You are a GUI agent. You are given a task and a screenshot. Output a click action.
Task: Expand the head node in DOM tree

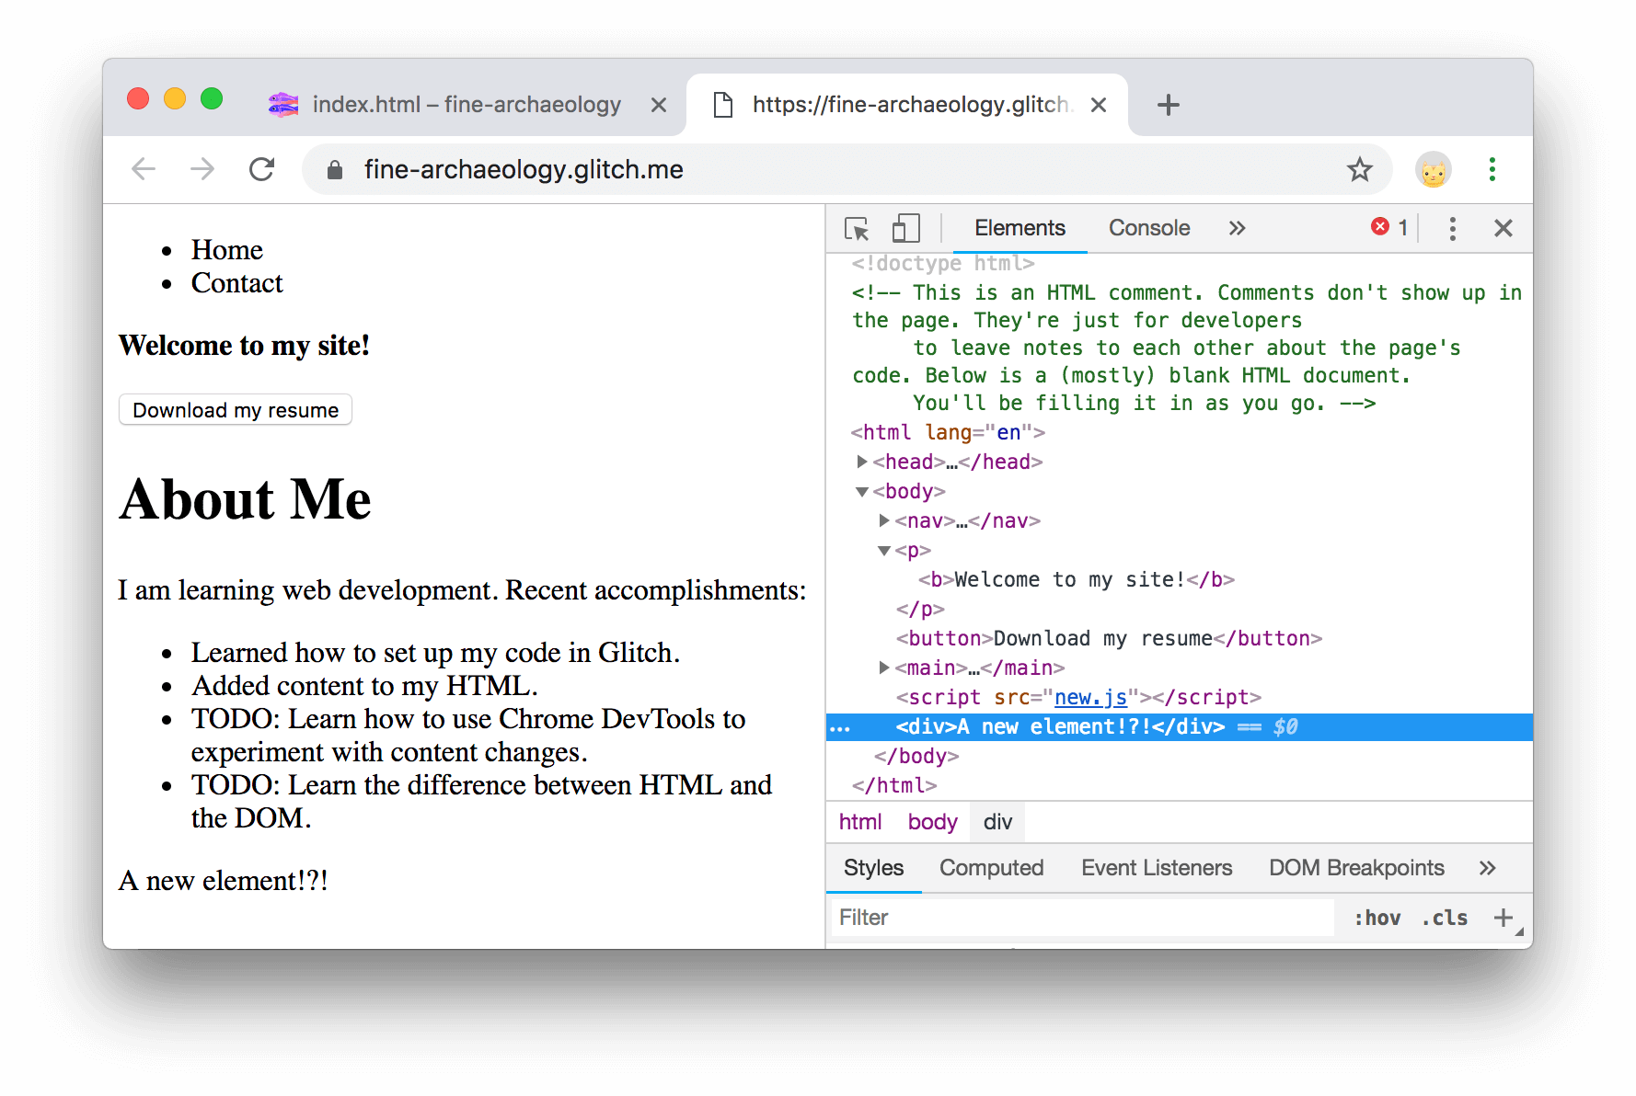(862, 462)
